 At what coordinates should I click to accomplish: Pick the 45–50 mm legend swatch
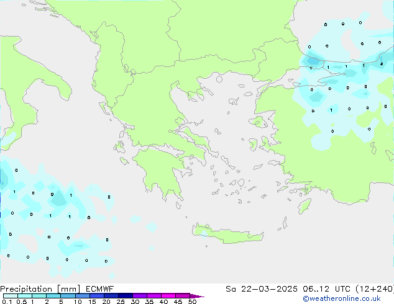click(x=183, y=296)
